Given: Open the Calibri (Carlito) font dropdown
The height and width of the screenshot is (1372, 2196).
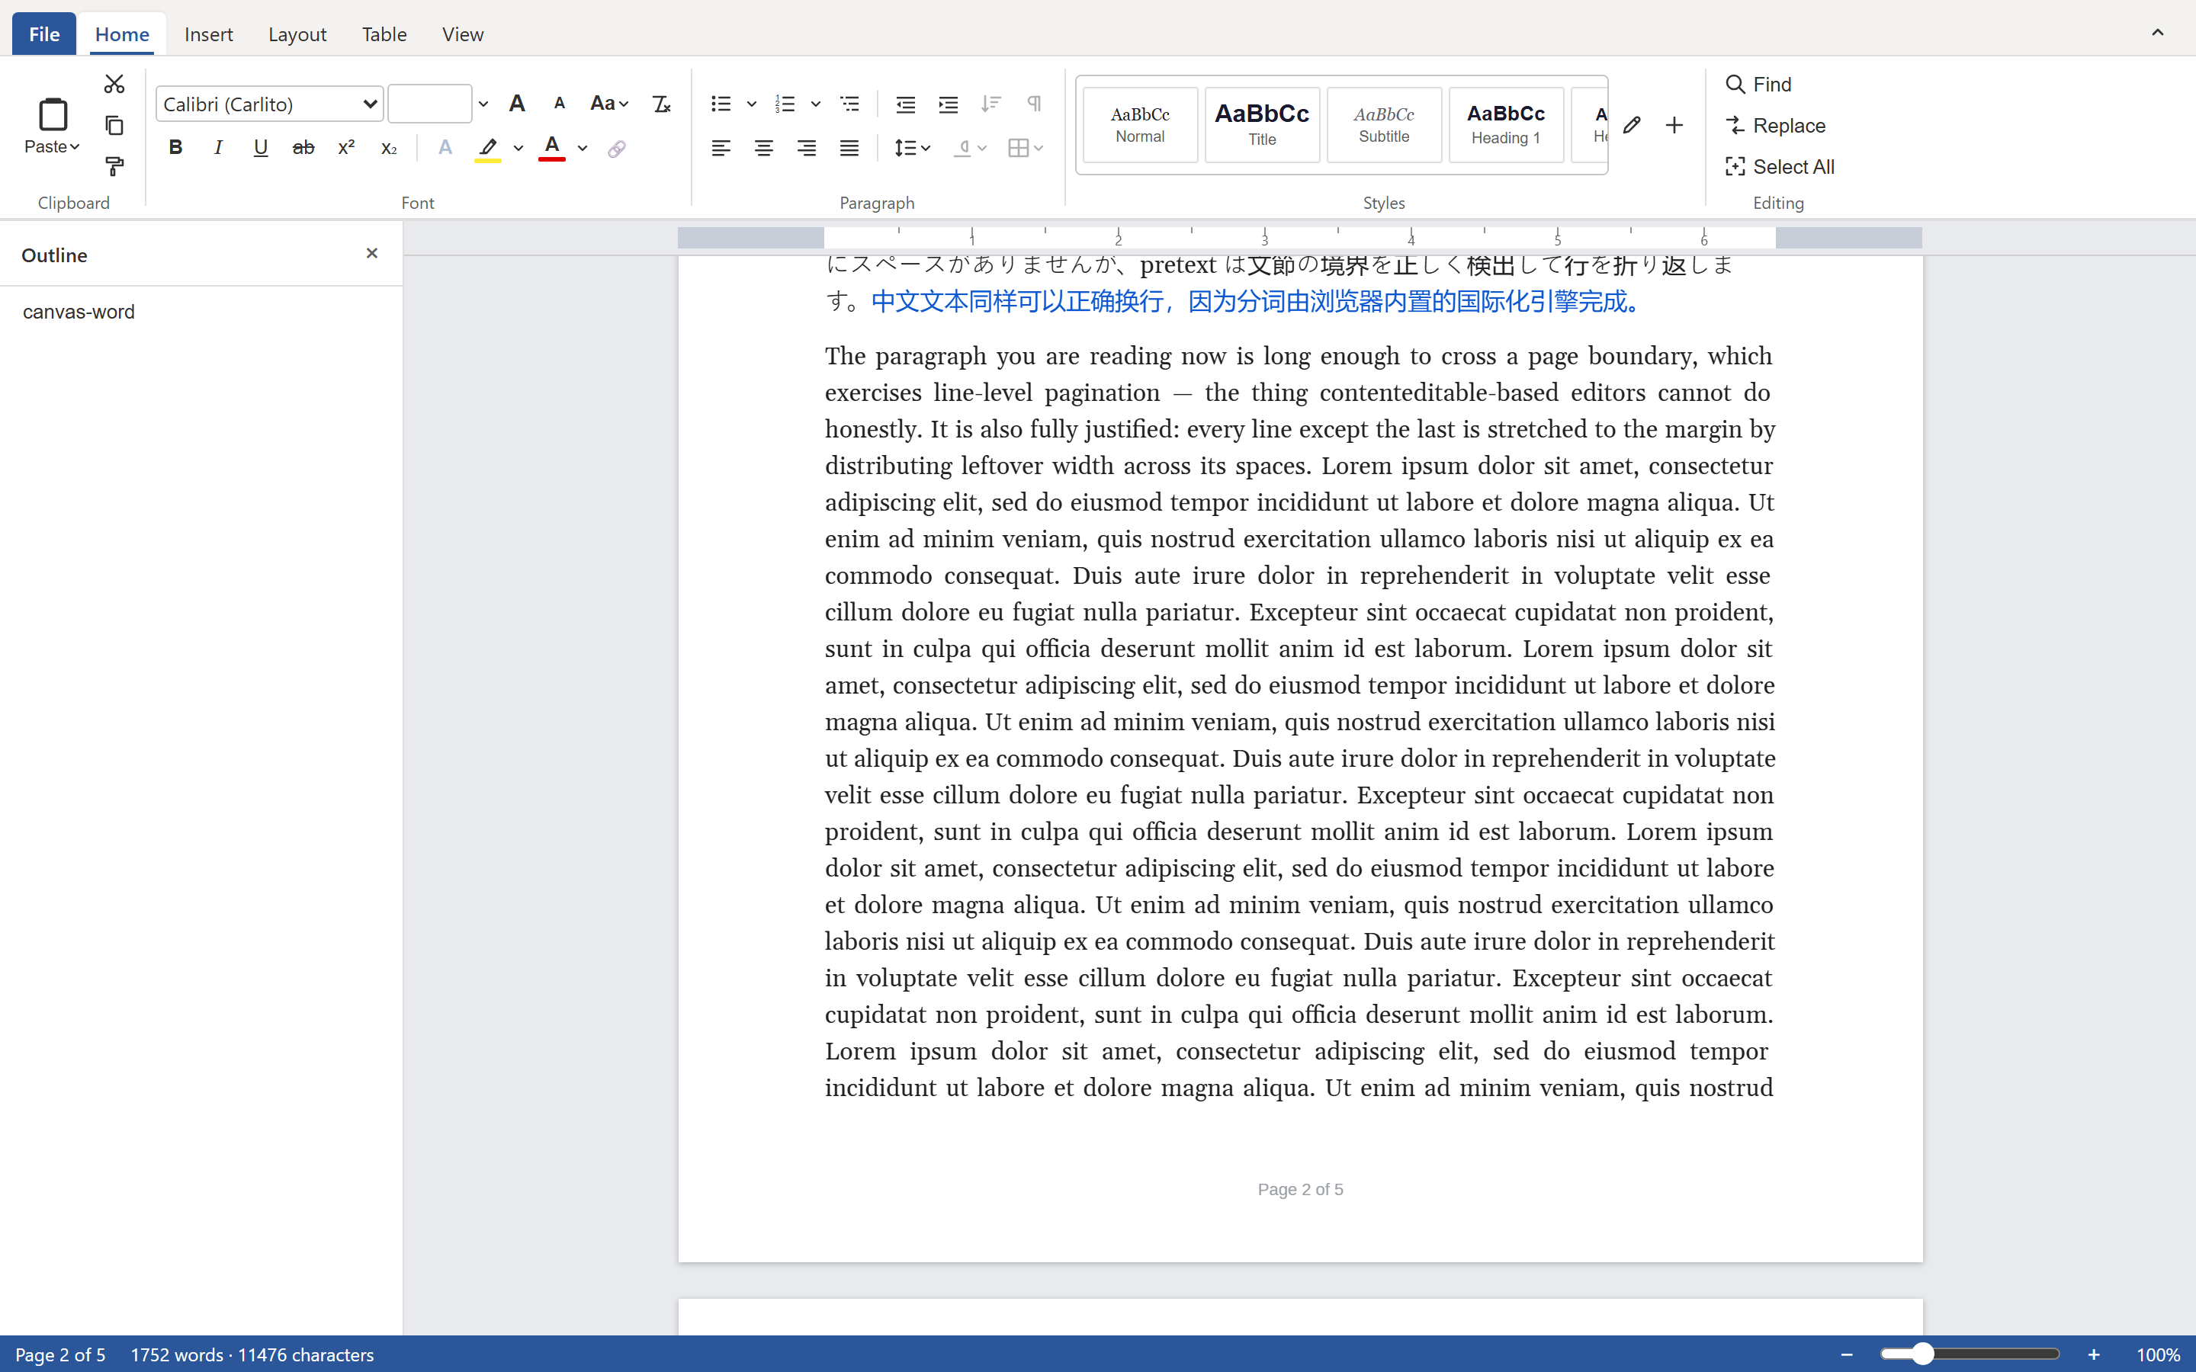Looking at the screenshot, I should [x=269, y=104].
